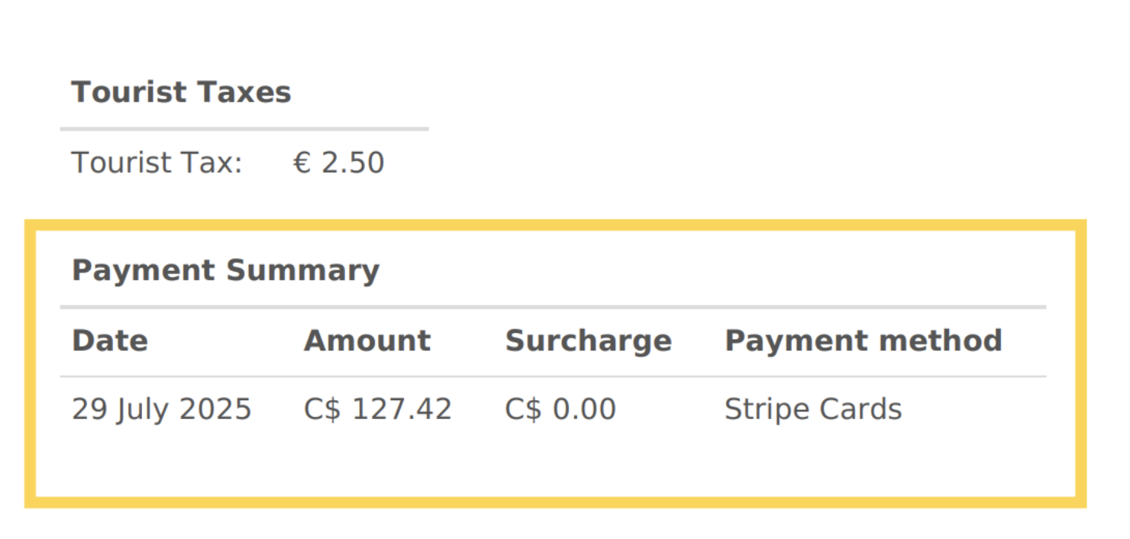Click the € 2.50 tourist tax value
The width and height of the screenshot is (1130, 539).
coord(339,163)
